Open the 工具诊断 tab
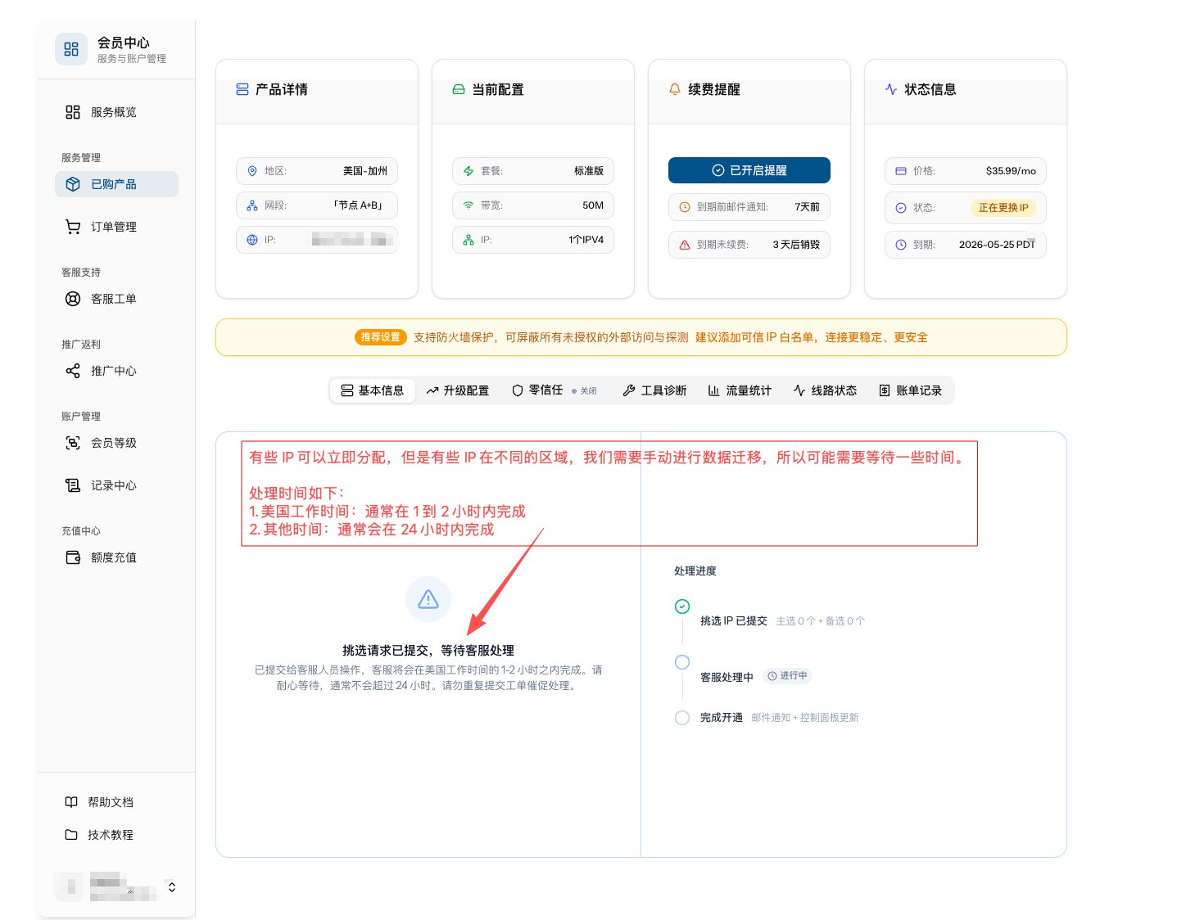The width and height of the screenshot is (1186, 920). (x=655, y=390)
